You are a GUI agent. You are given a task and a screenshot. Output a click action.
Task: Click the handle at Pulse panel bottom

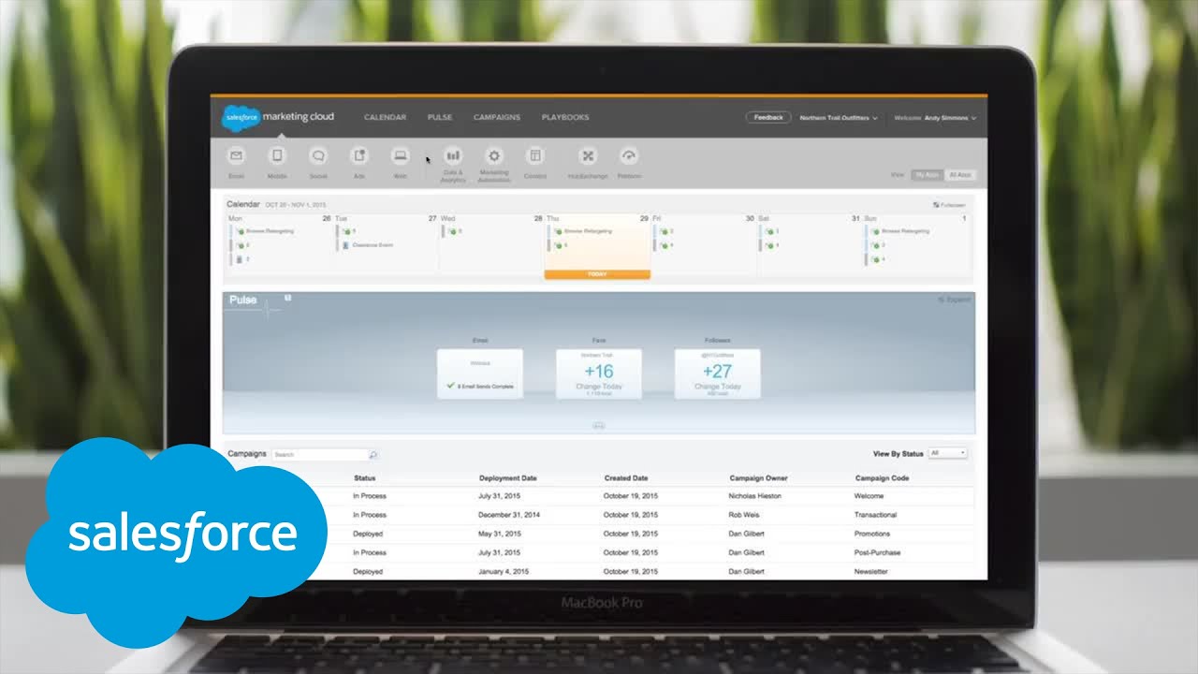point(599,426)
